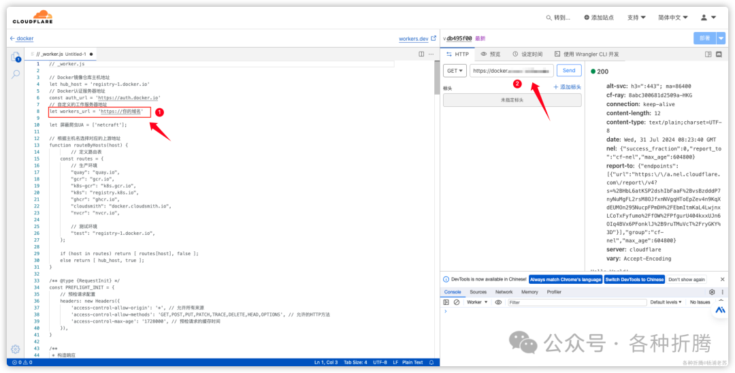The image size is (735, 373).
Task: Close the DevTools language notification bar
Action: pyautogui.click(x=722, y=279)
